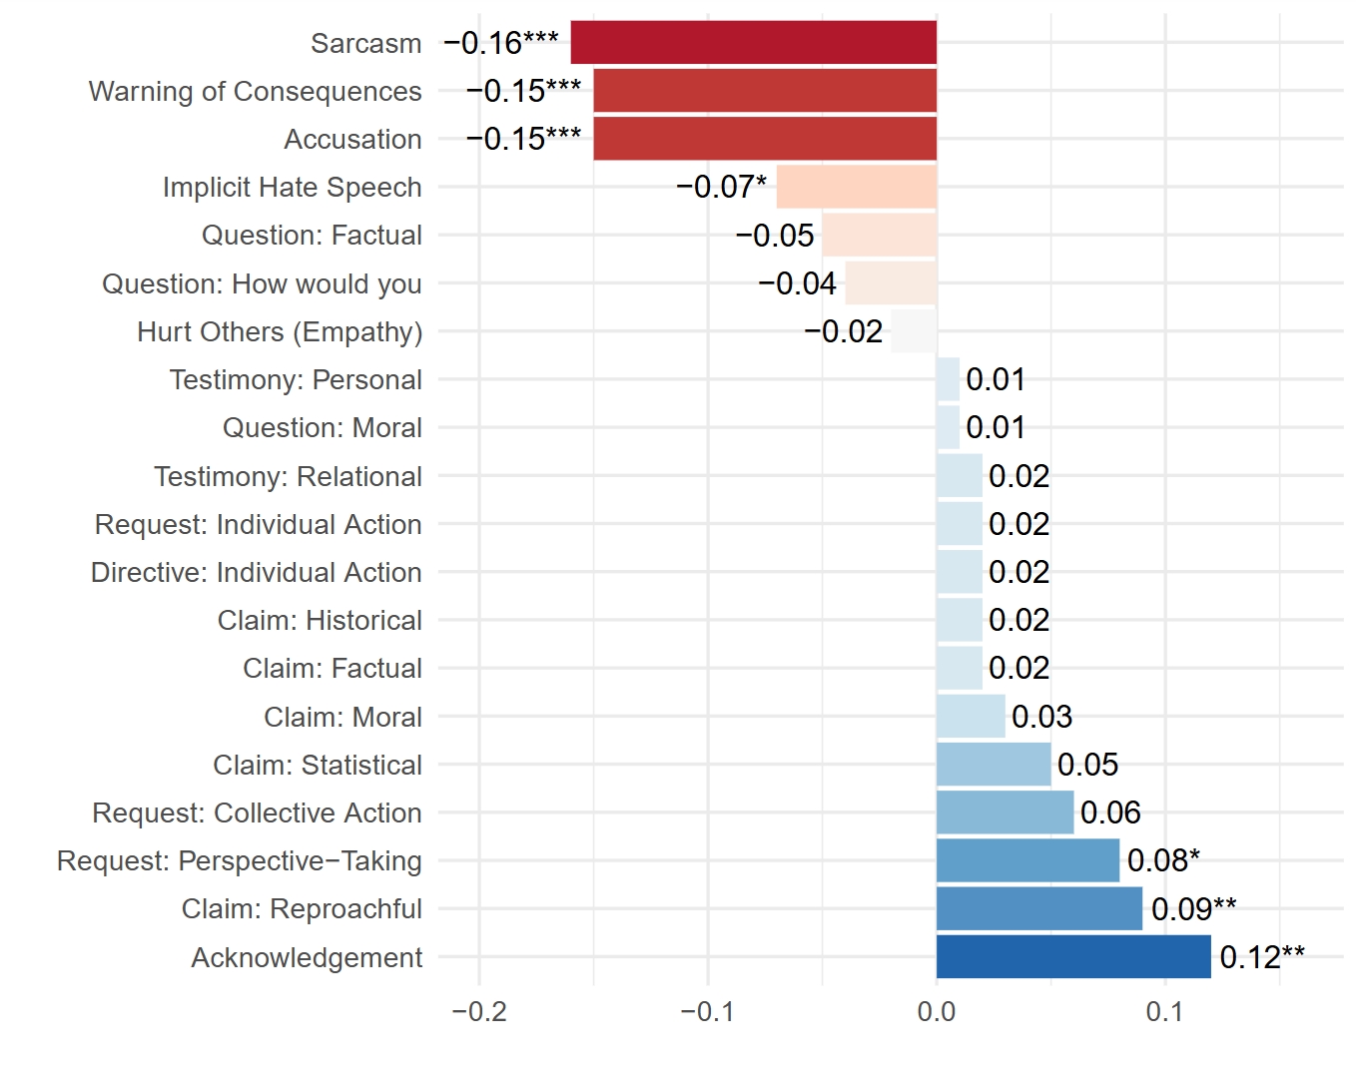Click the Implicit Hate Speech bar
The image size is (1356, 1081).
pyautogui.click(x=856, y=187)
